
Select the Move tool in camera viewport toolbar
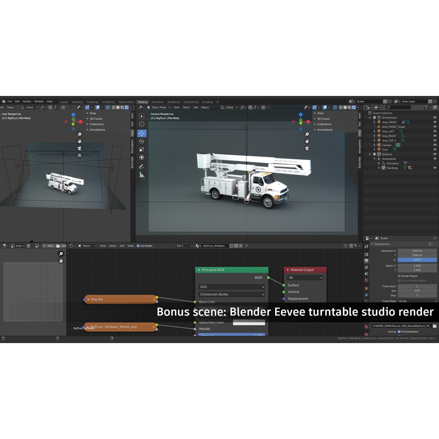pyautogui.click(x=142, y=133)
